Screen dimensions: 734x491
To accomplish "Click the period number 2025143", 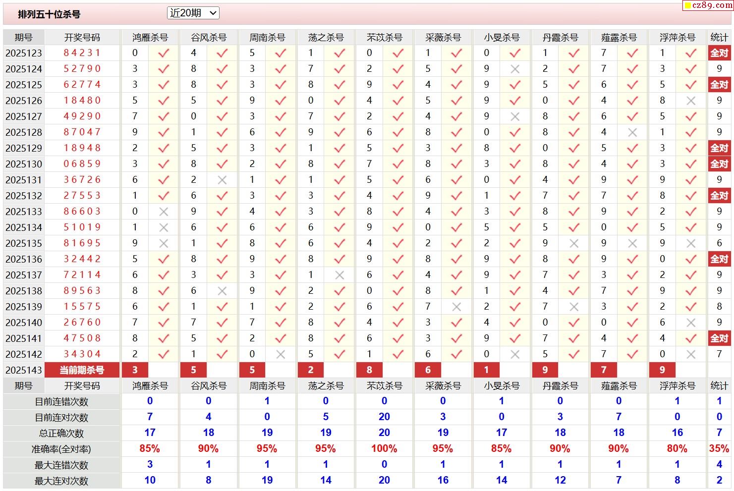I will point(24,370).
